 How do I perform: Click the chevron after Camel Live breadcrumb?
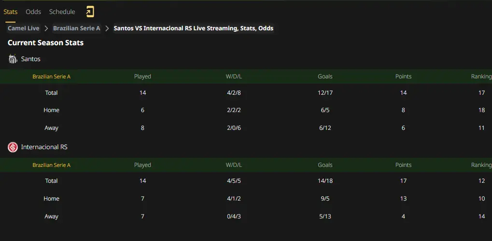click(46, 28)
